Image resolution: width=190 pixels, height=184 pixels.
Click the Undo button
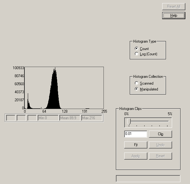[x=160, y=145]
